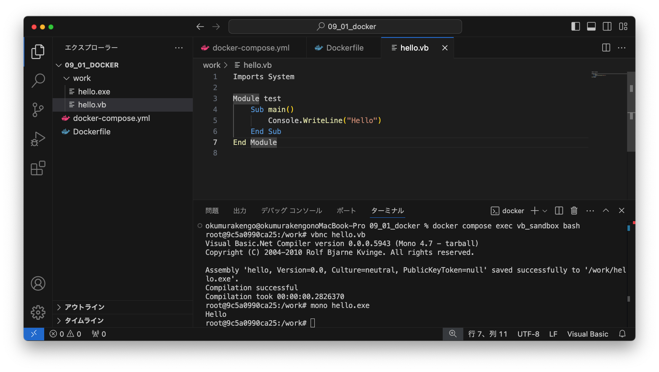Split the editor to the right
Viewport: 659px width, 372px height.
click(606, 48)
